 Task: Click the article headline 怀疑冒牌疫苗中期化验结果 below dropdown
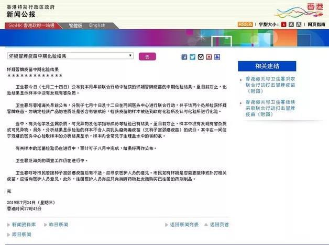click(32, 69)
